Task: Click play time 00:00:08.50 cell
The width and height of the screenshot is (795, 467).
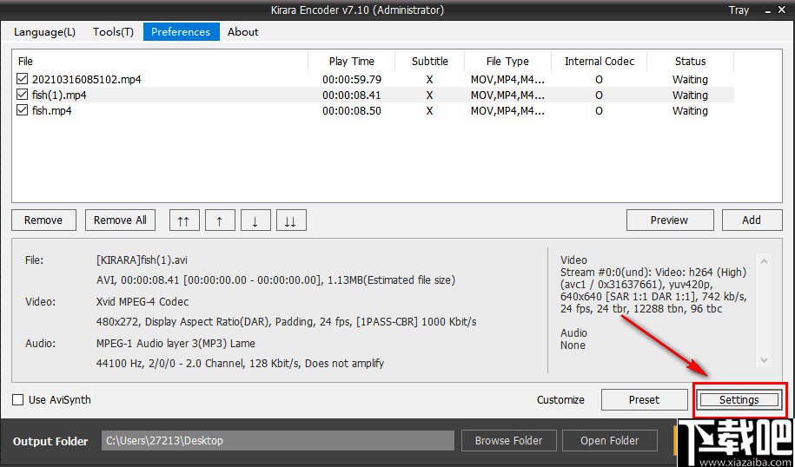Action: 352,111
